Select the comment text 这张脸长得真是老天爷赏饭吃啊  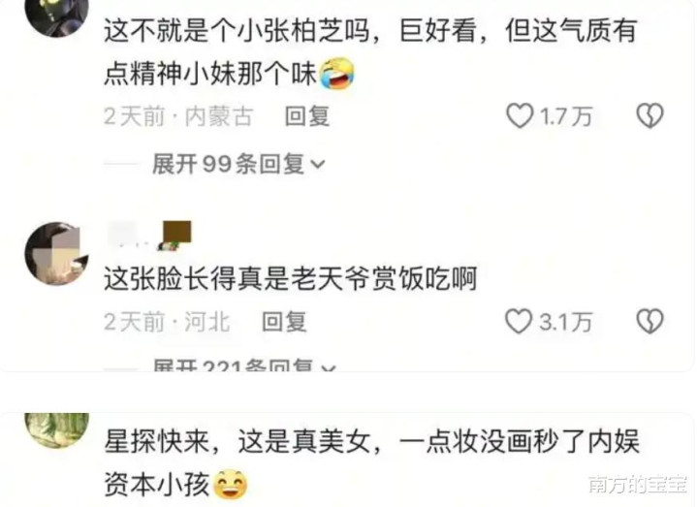tap(291, 278)
